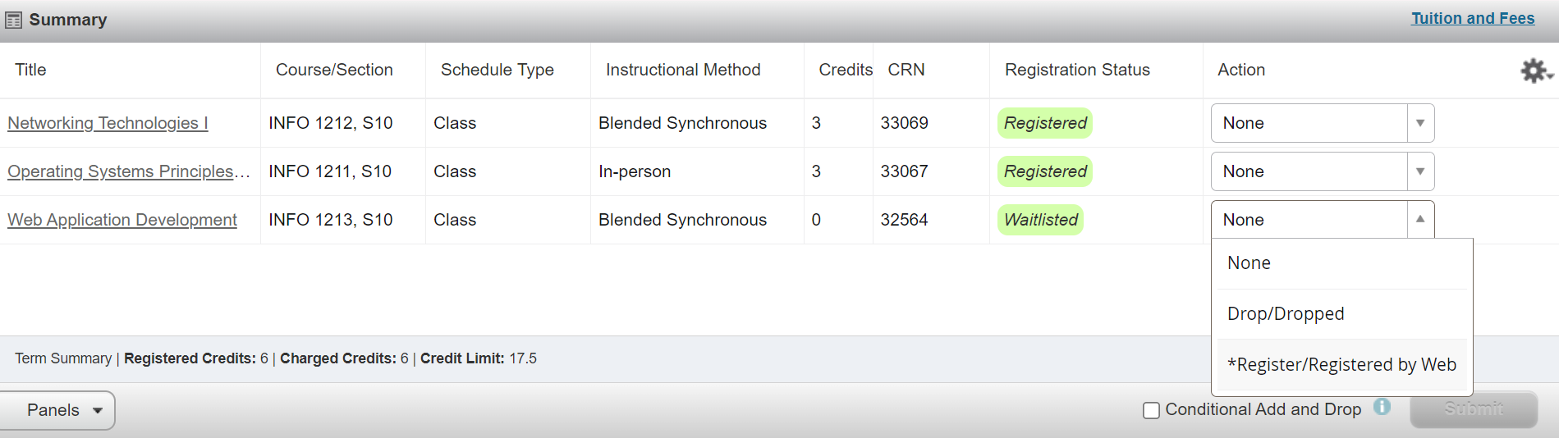Open the Panels dropdown button
Screen dimensions: 1559x438
(x=57, y=410)
